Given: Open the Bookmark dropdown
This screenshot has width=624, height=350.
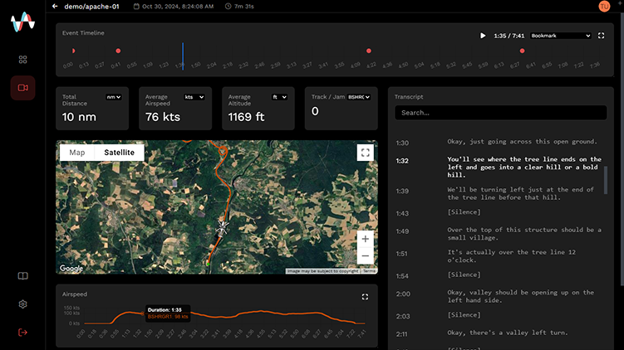Looking at the screenshot, I should pos(561,36).
